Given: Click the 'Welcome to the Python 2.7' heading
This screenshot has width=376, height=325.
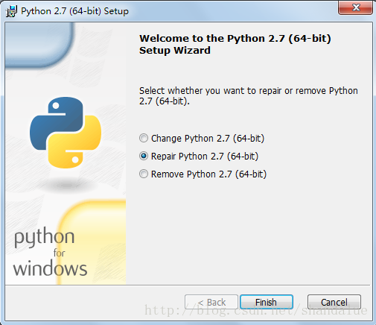Looking at the screenshot, I should coord(235,44).
